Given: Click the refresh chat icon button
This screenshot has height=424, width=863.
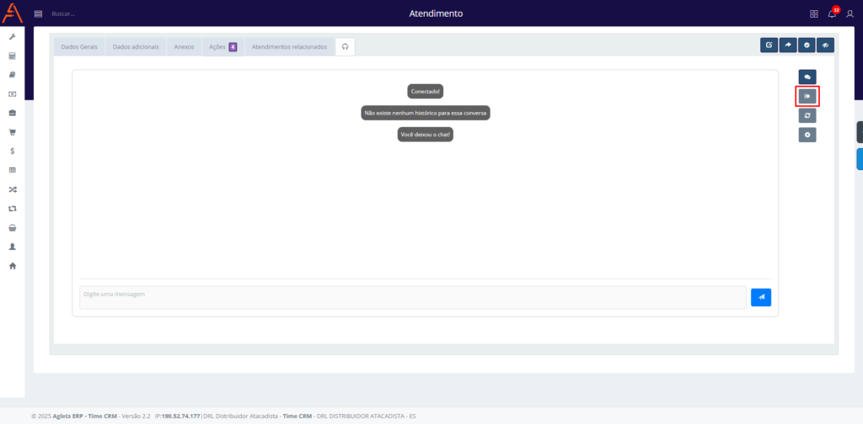Looking at the screenshot, I should [x=807, y=115].
